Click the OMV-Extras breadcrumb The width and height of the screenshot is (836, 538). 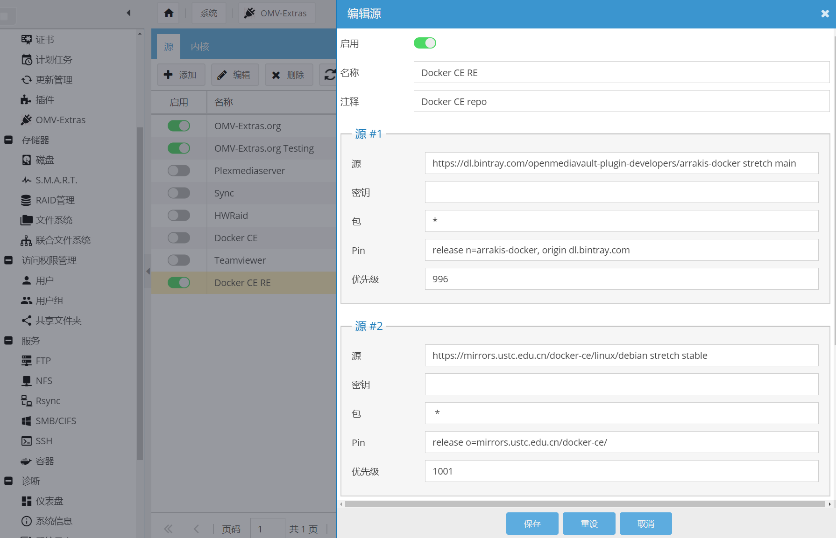276,13
